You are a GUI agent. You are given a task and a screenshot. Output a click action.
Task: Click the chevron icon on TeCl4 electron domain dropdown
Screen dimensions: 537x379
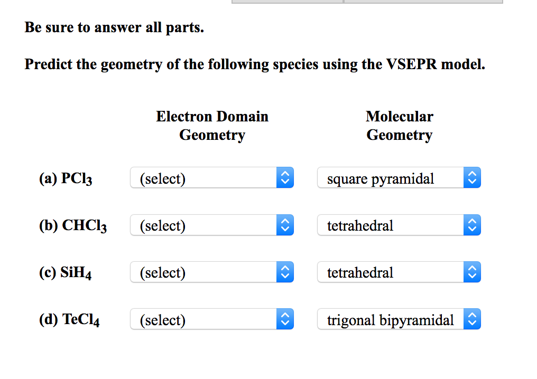click(285, 319)
